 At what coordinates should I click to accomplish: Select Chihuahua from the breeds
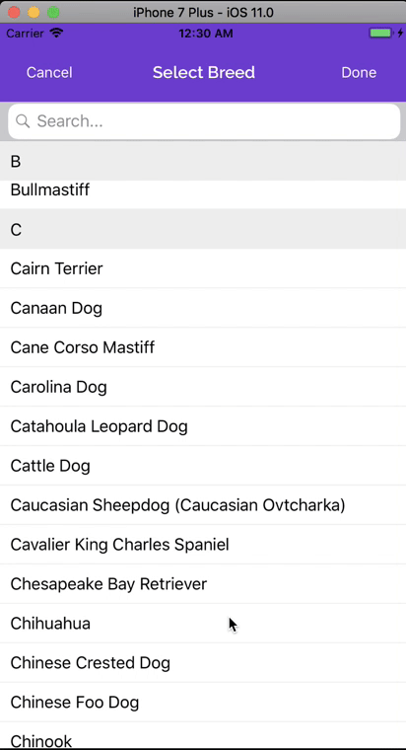pyautogui.click(x=203, y=624)
